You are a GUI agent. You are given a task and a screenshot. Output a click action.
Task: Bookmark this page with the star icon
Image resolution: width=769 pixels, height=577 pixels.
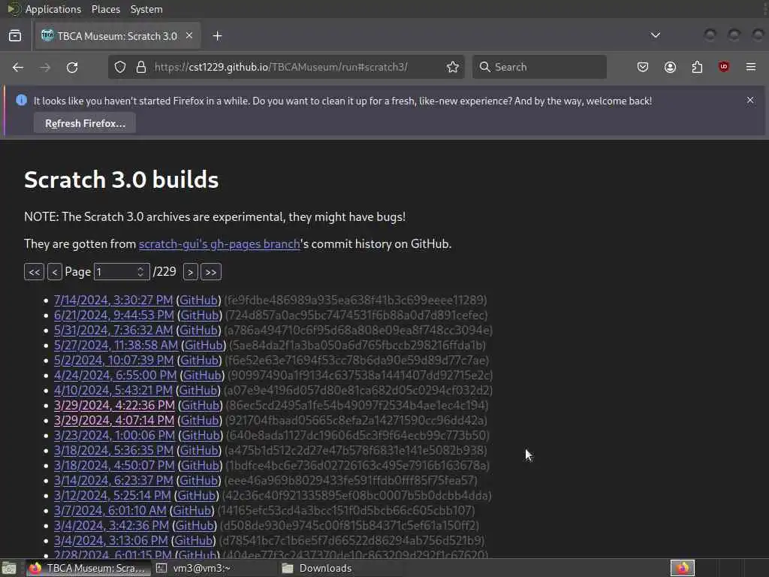pyautogui.click(x=453, y=67)
